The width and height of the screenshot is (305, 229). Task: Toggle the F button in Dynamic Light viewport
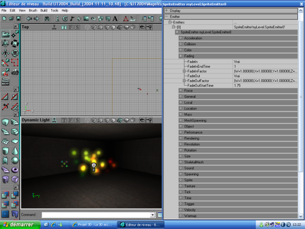click(x=71, y=120)
